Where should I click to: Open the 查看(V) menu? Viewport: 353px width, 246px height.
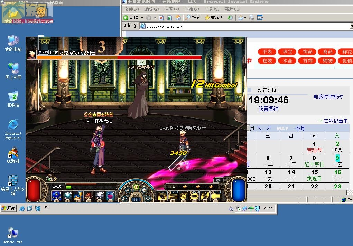171,9
